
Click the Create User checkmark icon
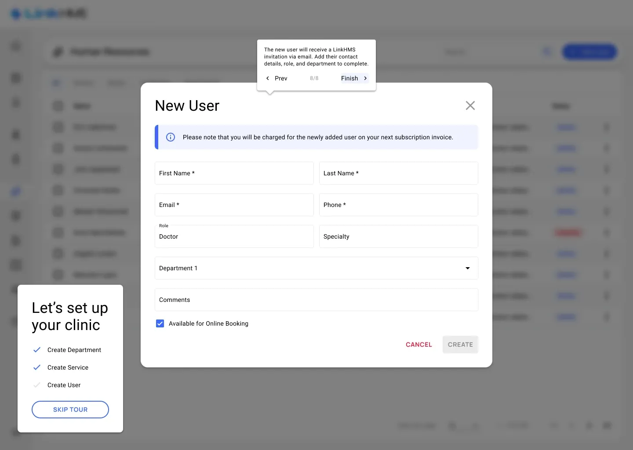[37, 385]
